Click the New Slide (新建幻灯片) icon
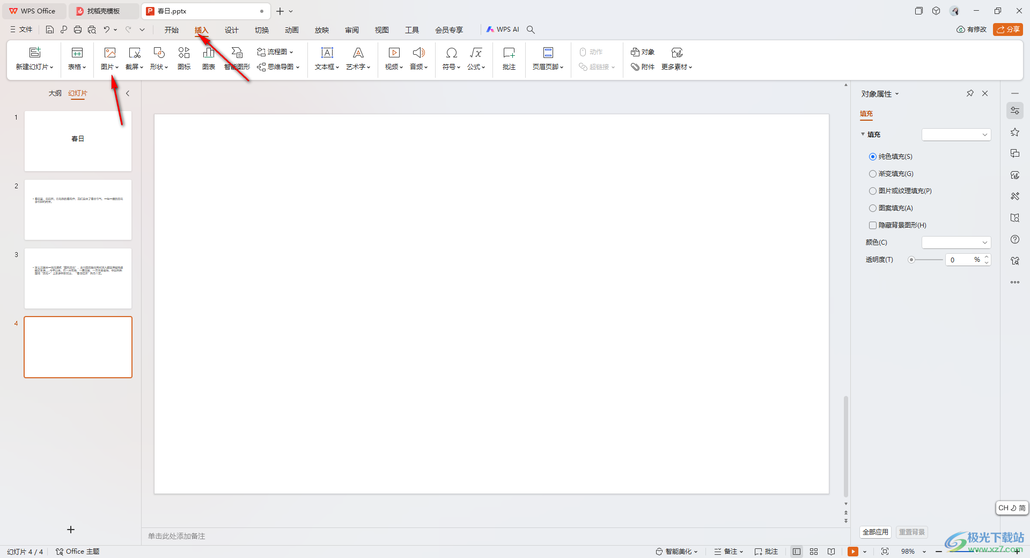 point(35,53)
